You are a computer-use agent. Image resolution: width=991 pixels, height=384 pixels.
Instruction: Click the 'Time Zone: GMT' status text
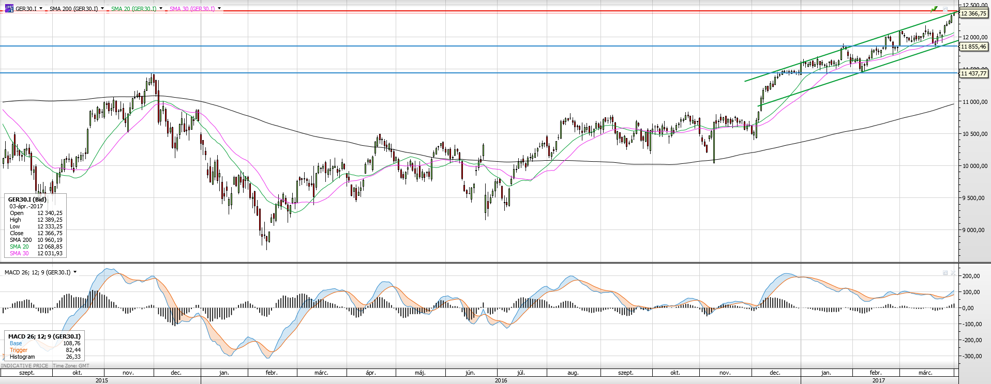71,366
